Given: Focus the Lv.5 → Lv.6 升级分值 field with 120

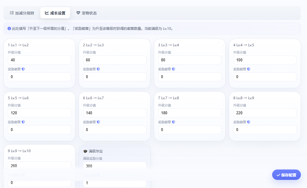Looking at the screenshot, I should coord(39,113).
